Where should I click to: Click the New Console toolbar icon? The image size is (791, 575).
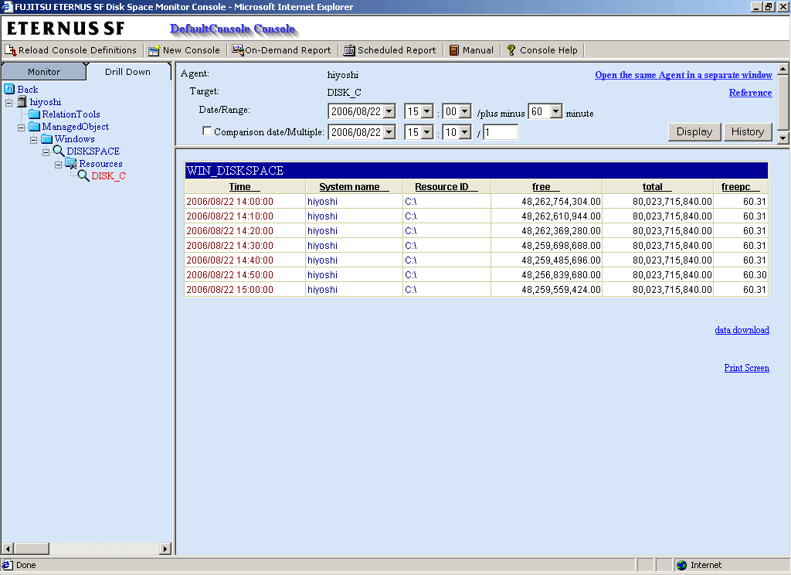pos(154,50)
